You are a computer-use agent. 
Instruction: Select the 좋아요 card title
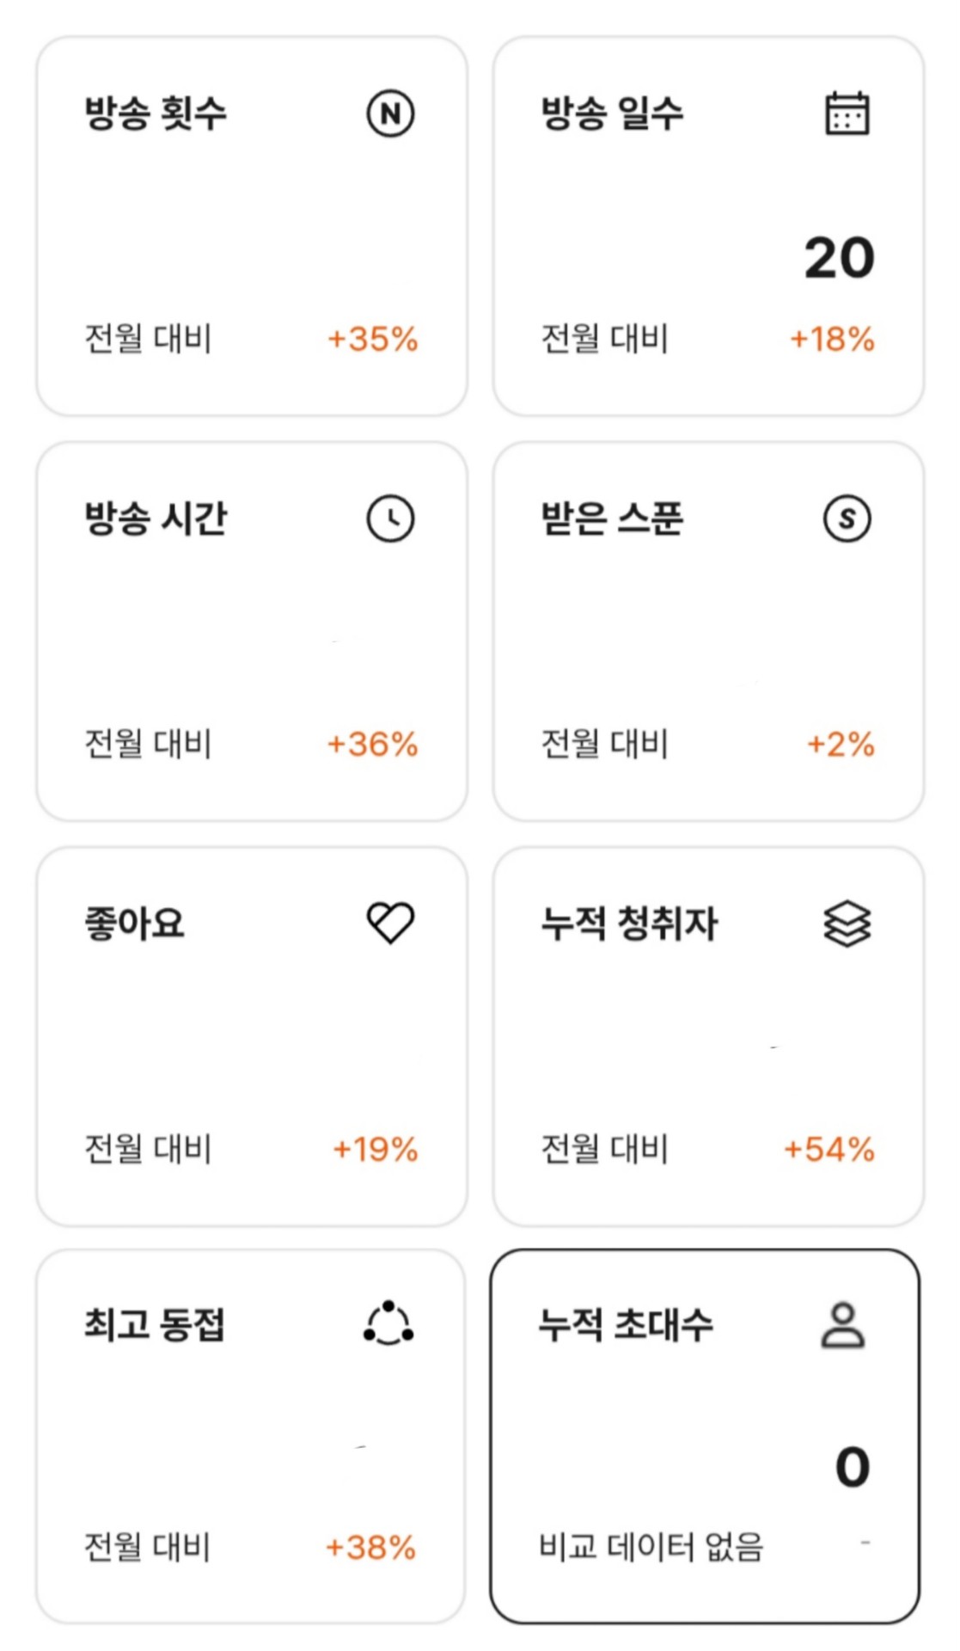coord(134,924)
